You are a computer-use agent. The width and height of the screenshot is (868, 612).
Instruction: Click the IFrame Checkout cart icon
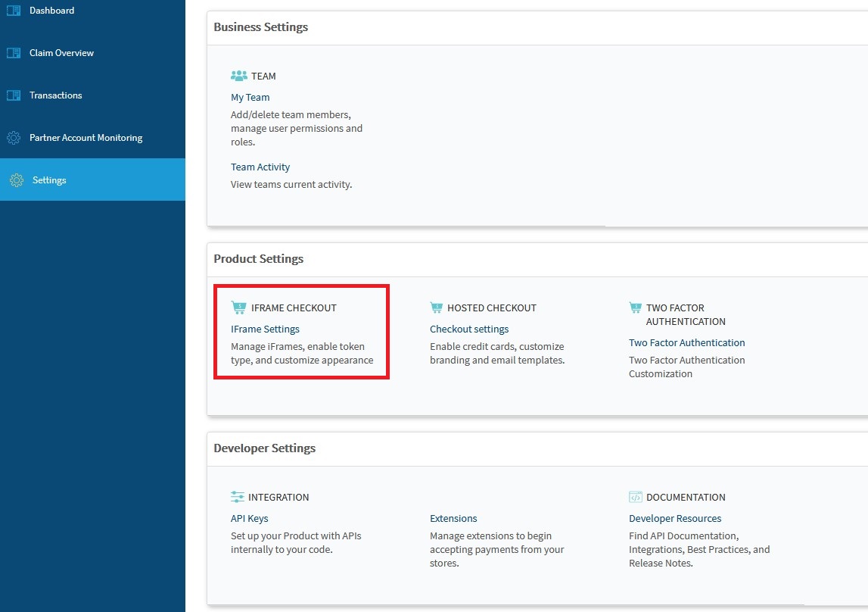coord(239,308)
